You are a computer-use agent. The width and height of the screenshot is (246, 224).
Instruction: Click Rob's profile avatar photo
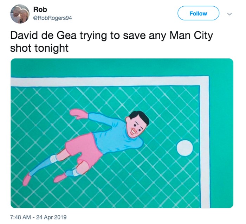pyautogui.click(x=20, y=14)
